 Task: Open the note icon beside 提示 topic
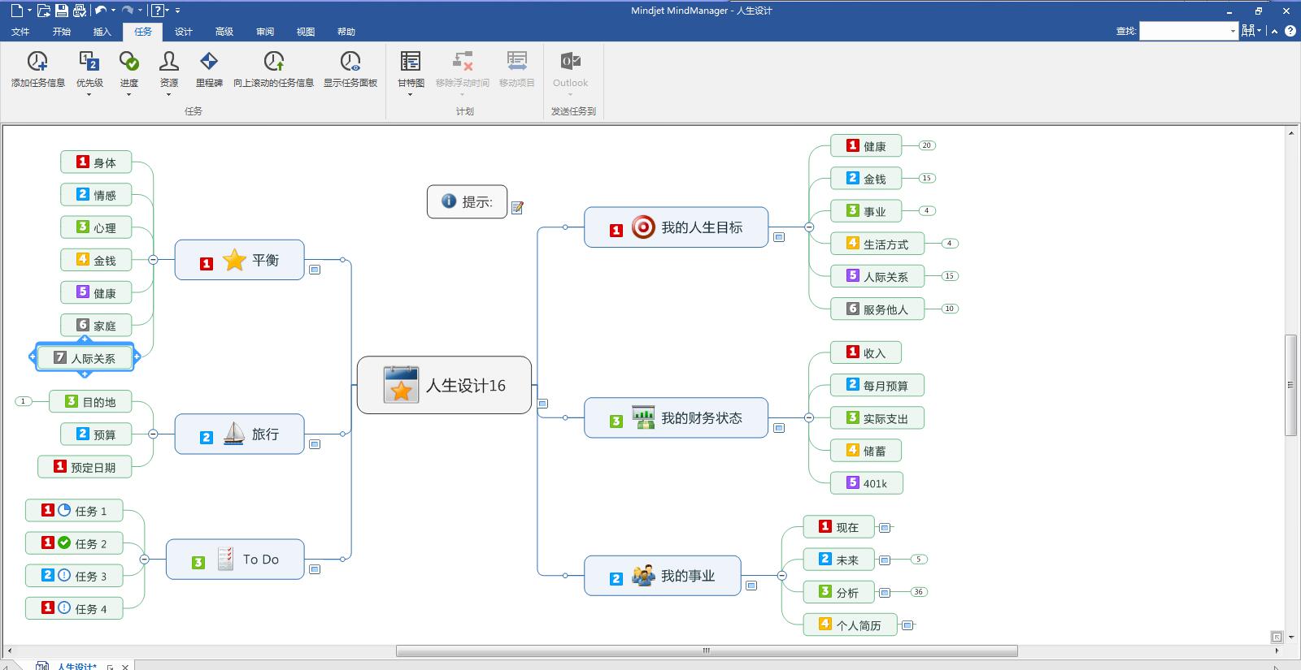click(x=517, y=208)
